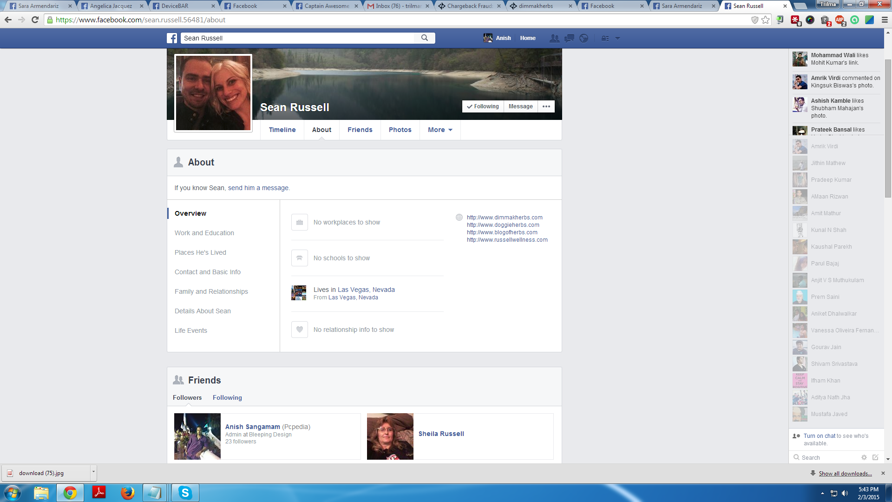
Task: Click the search magnifier button
Action: point(424,38)
